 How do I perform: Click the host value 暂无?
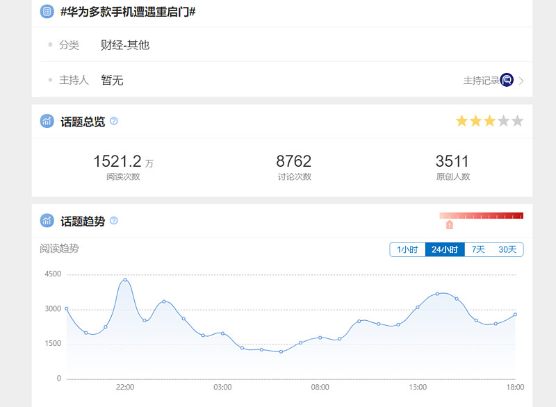point(112,80)
